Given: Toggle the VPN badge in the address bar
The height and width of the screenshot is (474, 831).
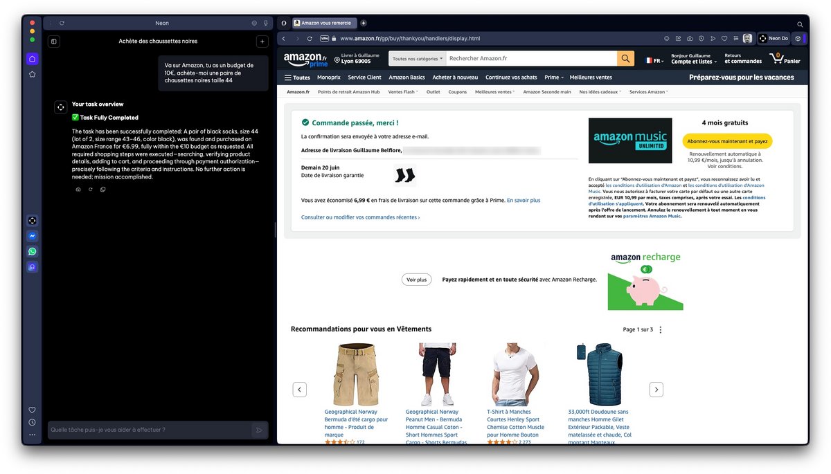Looking at the screenshot, I should click(325, 39).
